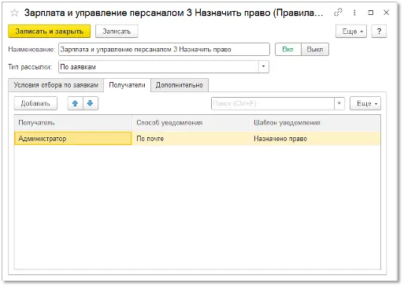This screenshot has width=404, height=287.
Task: Add the window to favorites with the star
Action: point(14,13)
